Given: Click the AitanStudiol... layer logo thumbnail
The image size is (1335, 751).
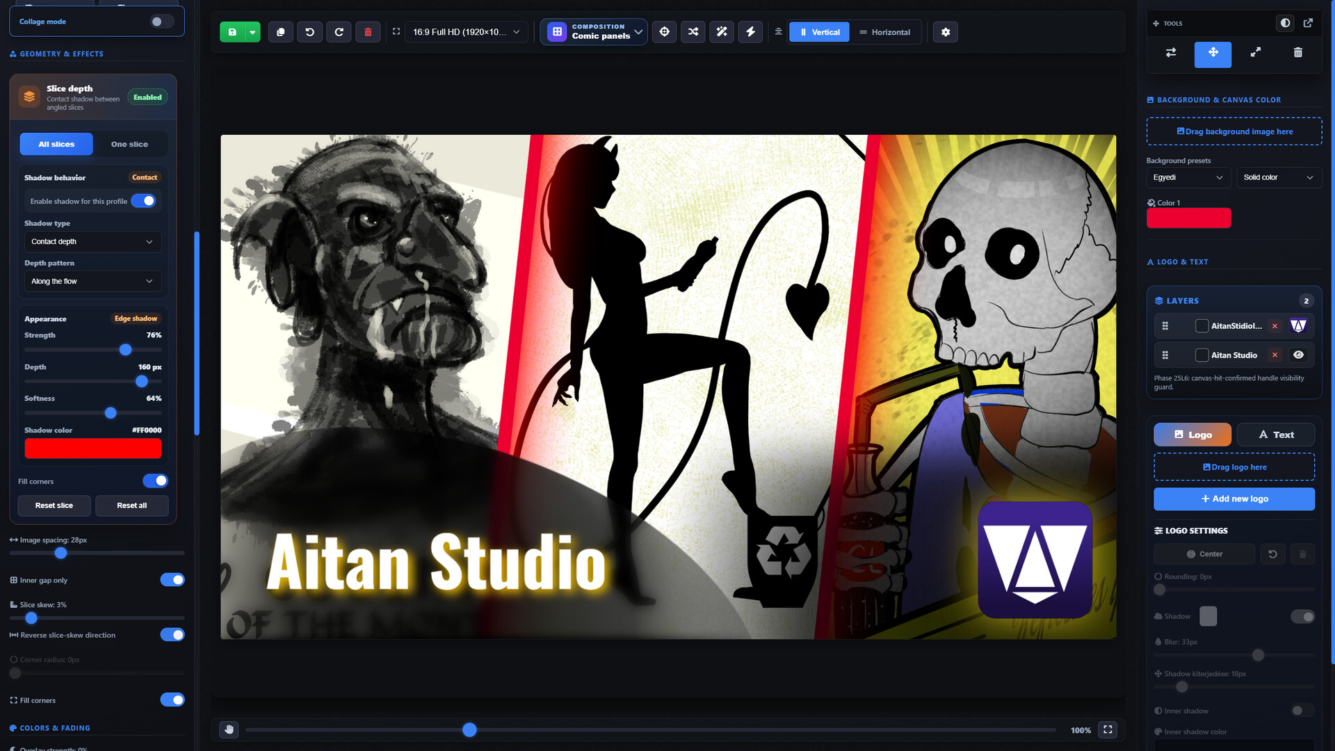Looking at the screenshot, I should tap(1298, 326).
